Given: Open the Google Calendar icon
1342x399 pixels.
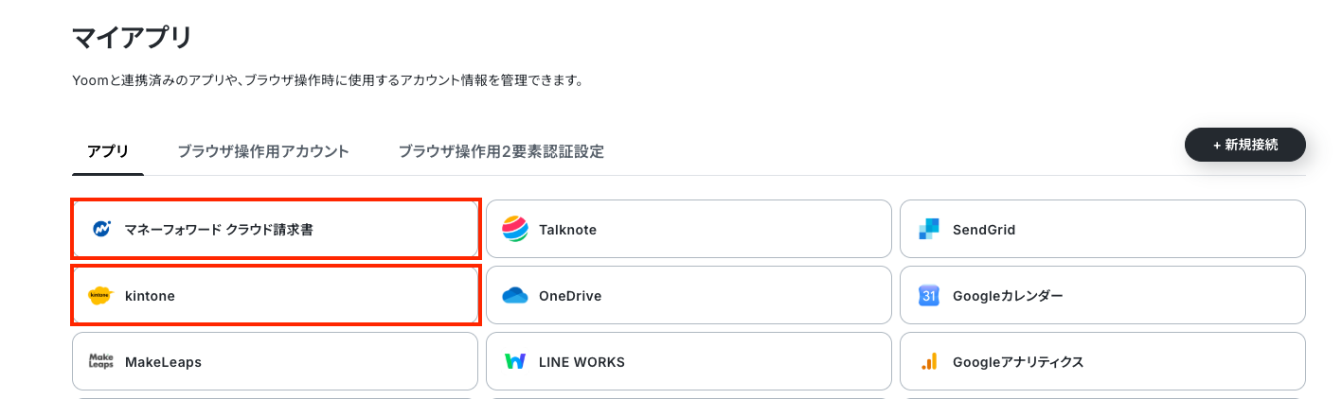Looking at the screenshot, I should [x=929, y=295].
